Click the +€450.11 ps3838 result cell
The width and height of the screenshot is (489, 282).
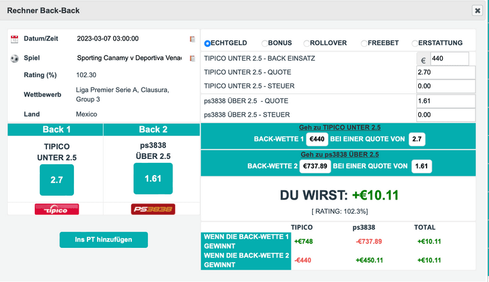(369, 260)
